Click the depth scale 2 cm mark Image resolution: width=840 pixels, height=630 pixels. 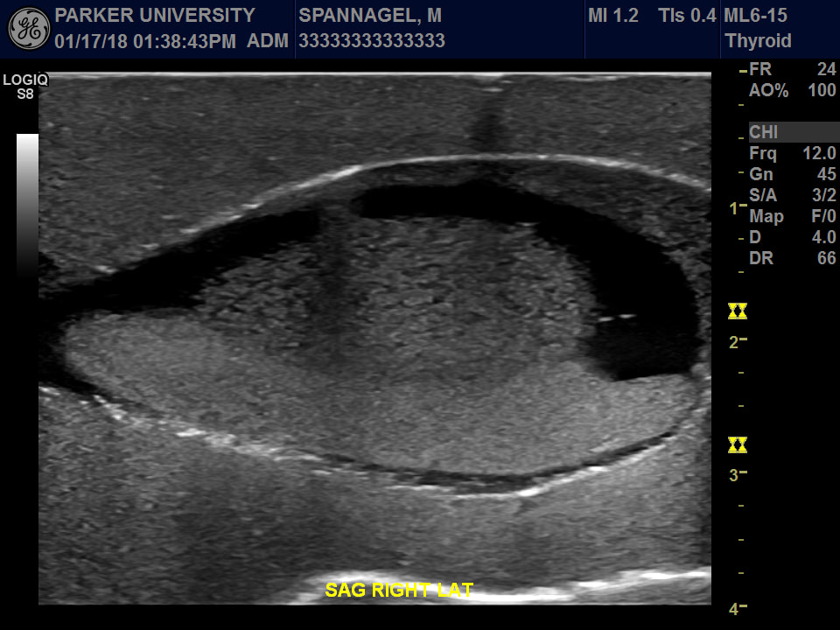[738, 342]
